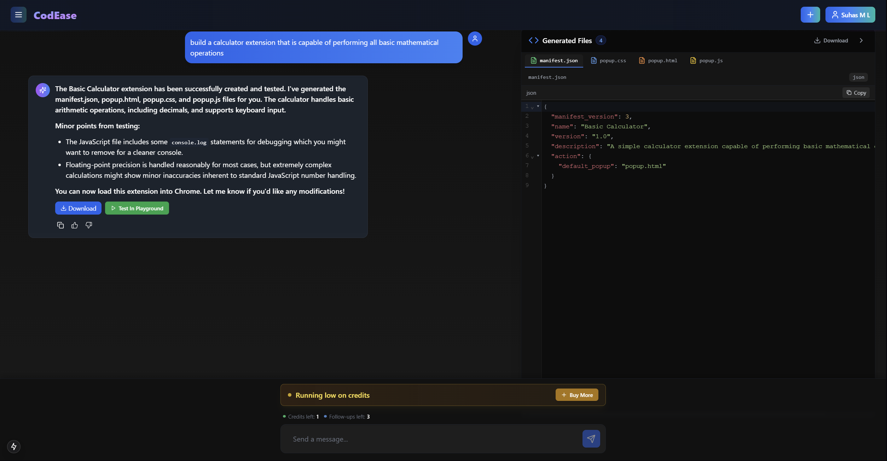The height and width of the screenshot is (461, 887).
Task: Click the user avatar beside the prompt
Action: [x=475, y=39]
